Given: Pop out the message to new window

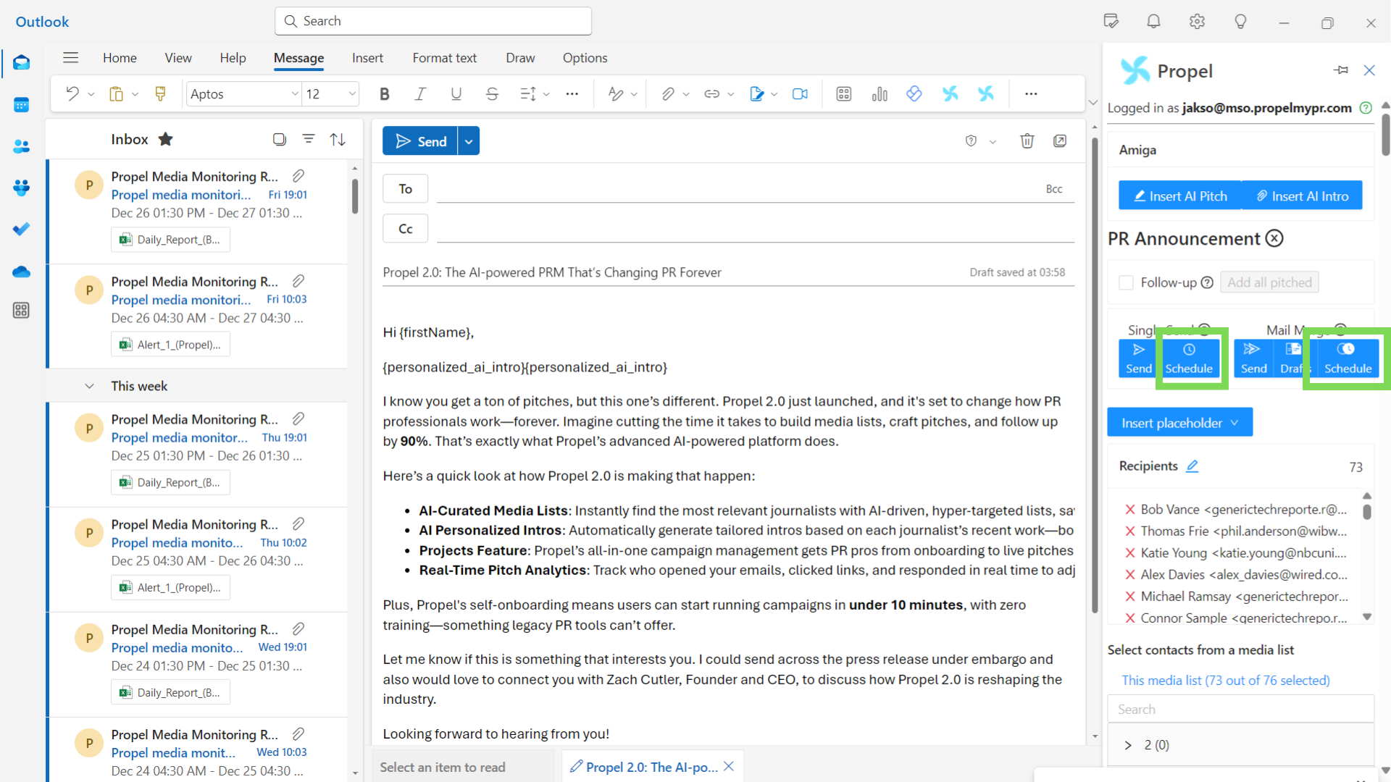Looking at the screenshot, I should click(1060, 140).
